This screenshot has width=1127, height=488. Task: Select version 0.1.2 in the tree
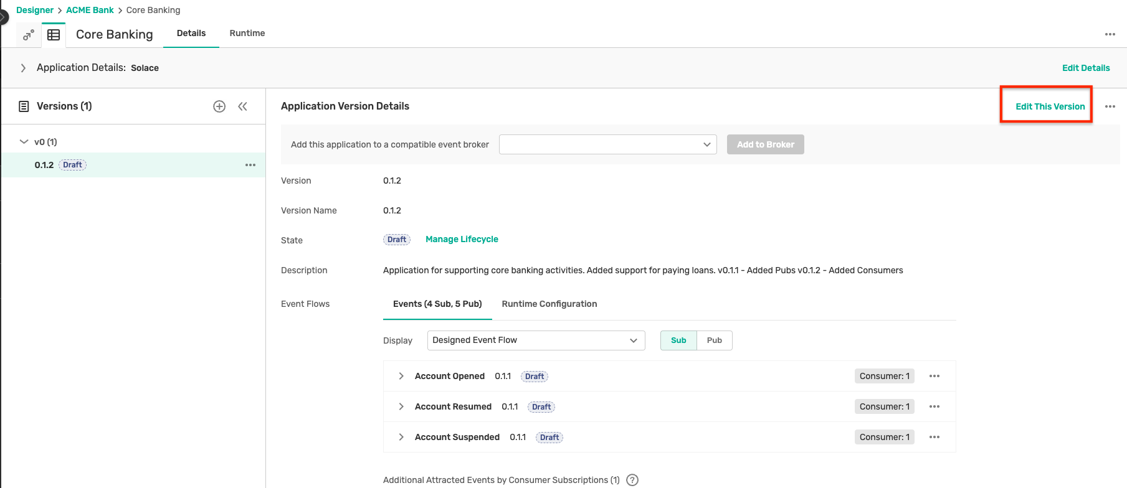[44, 165]
